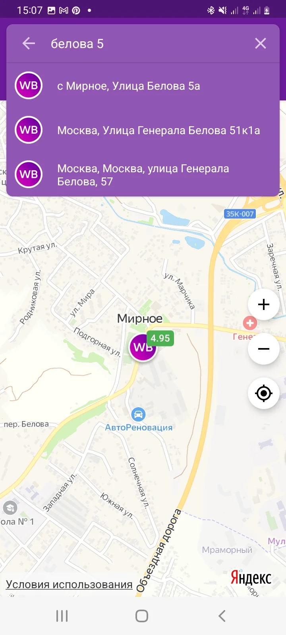Open the WB pickup point marker on map
This screenshot has height=635, width=286.
[143, 347]
